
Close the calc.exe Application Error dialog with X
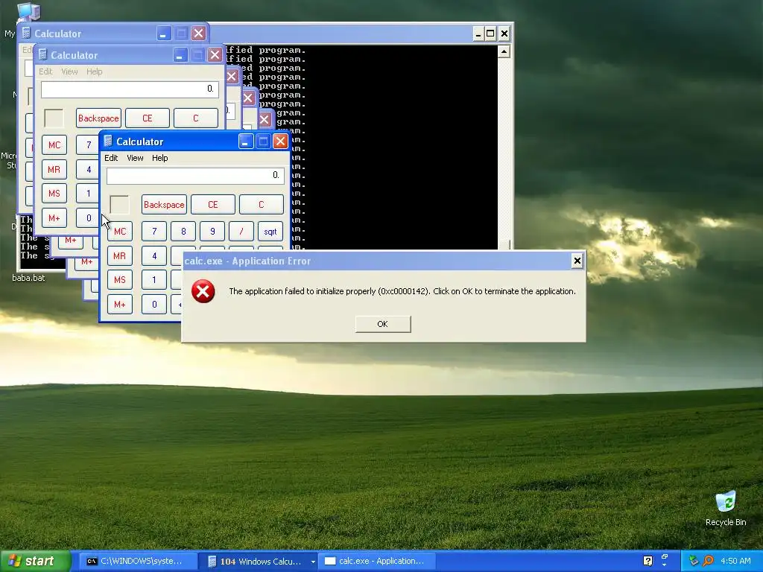pos(577,261)
